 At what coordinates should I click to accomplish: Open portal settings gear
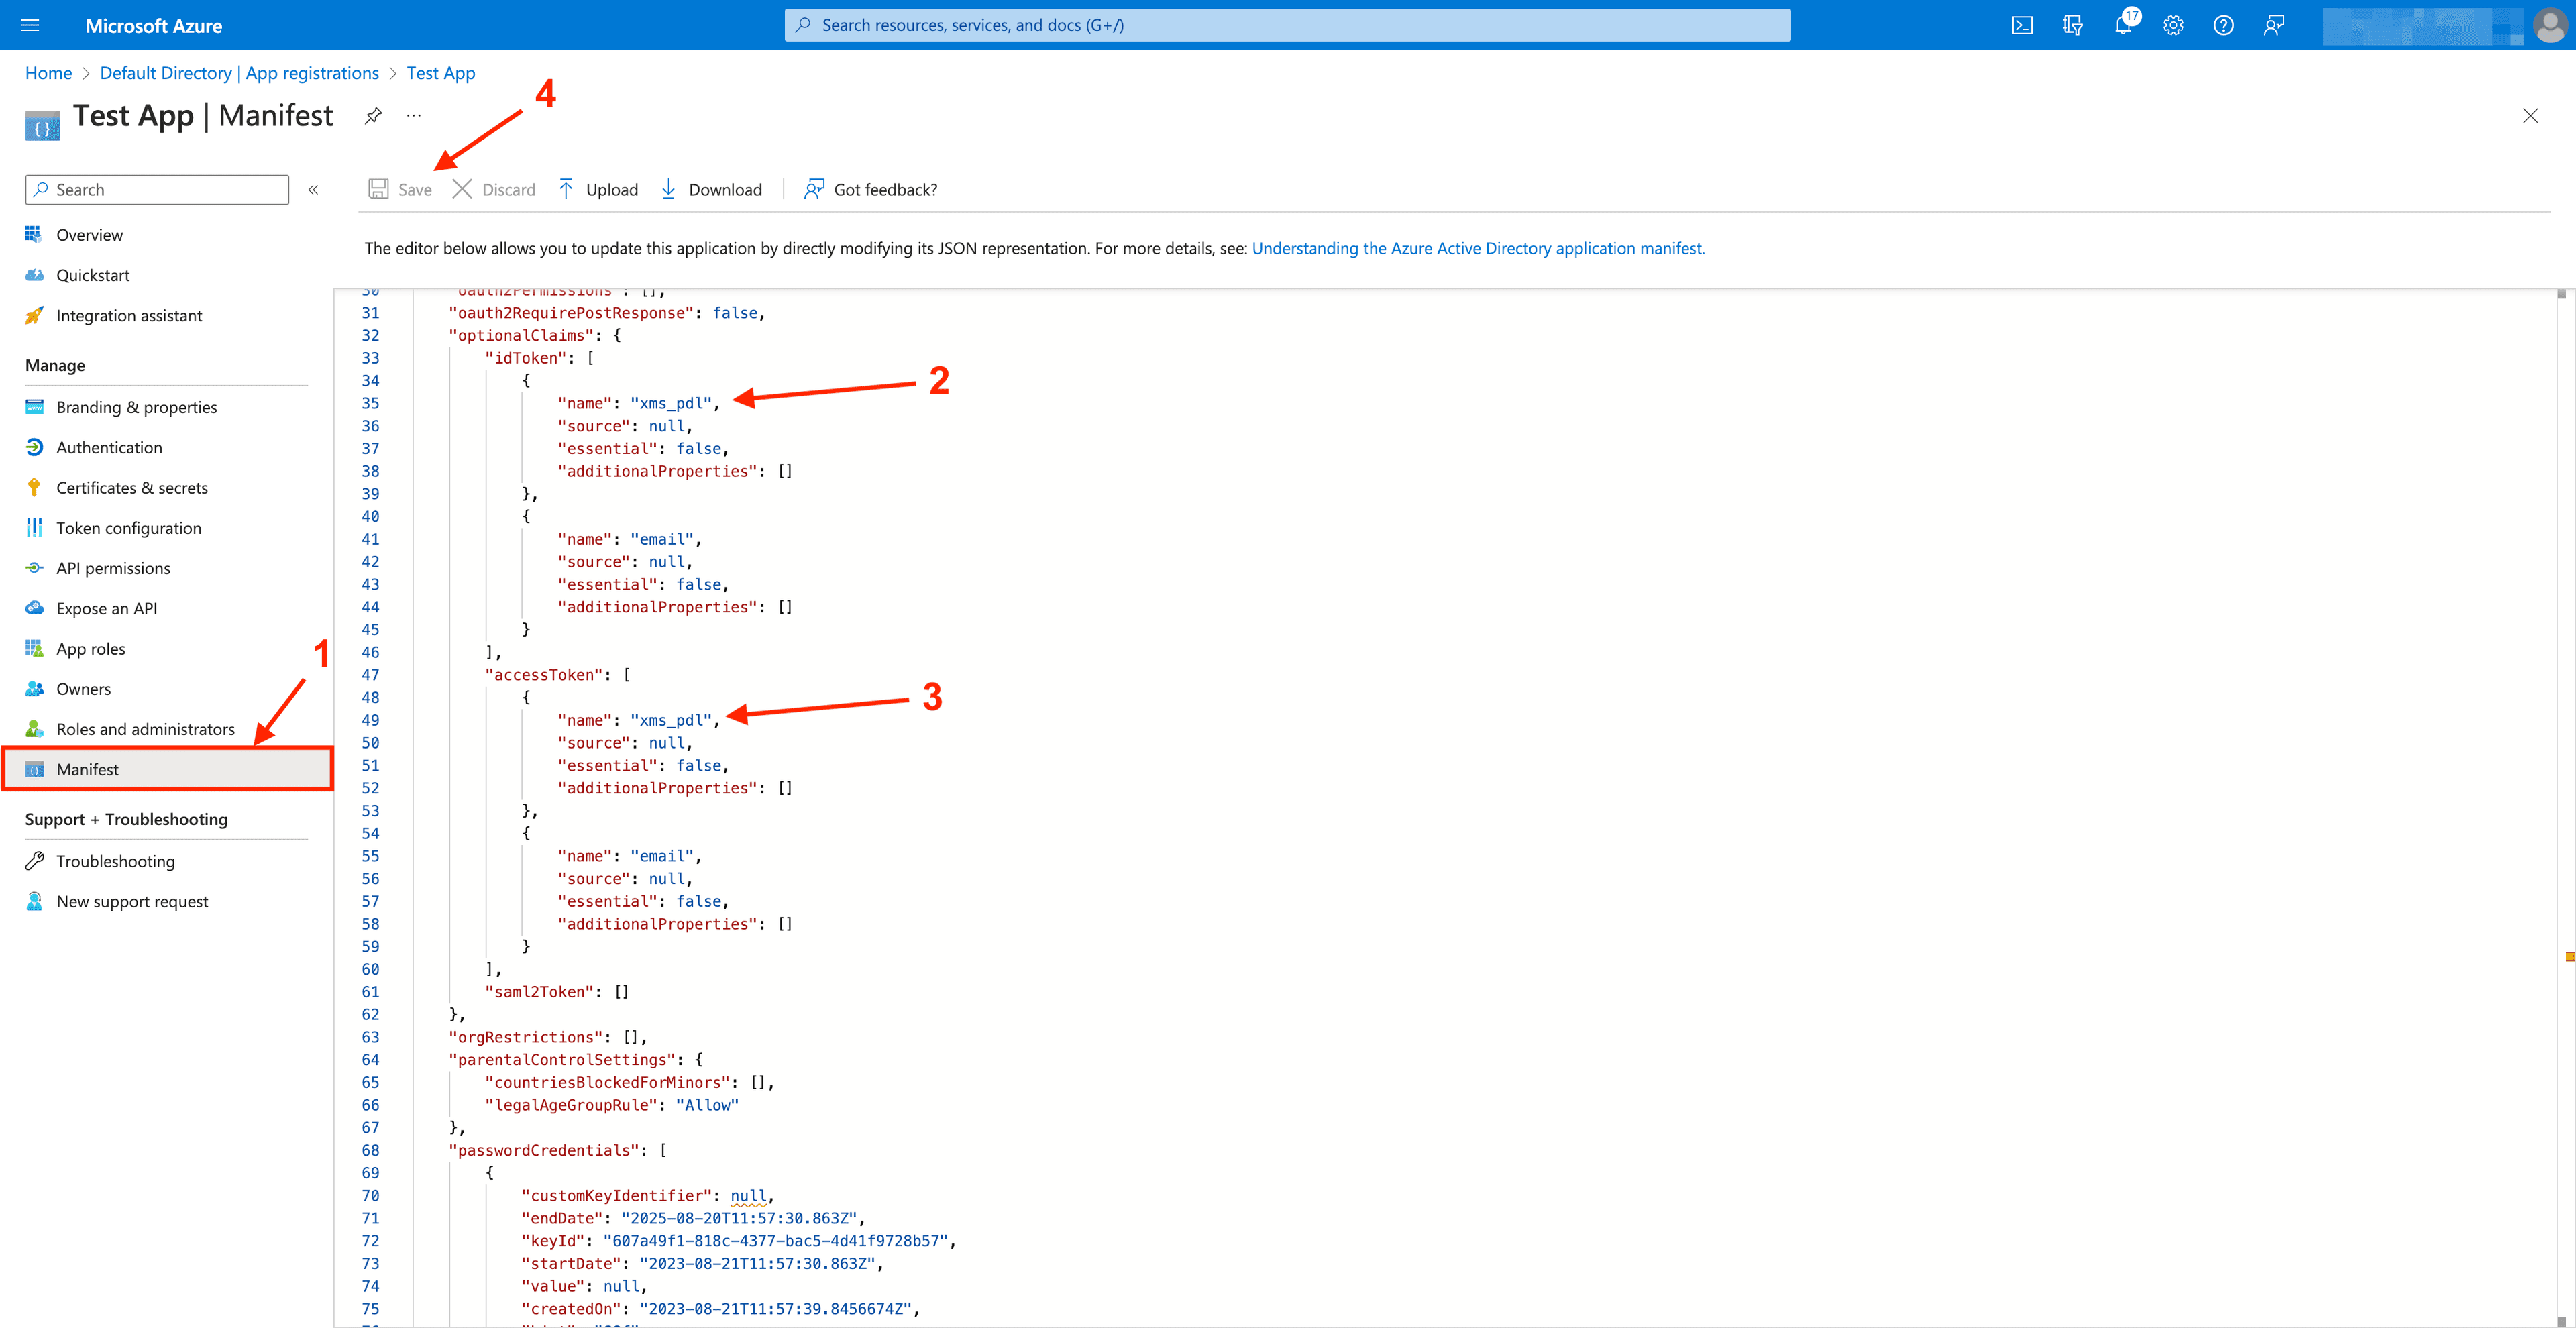(x=2173, y=25)
